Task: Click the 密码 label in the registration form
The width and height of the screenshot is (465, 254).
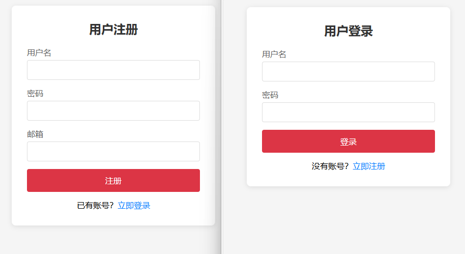Action: point(35,94)
